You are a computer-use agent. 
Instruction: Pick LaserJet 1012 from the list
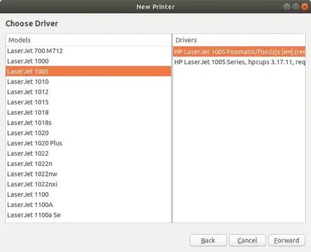[x=88, y=92]
